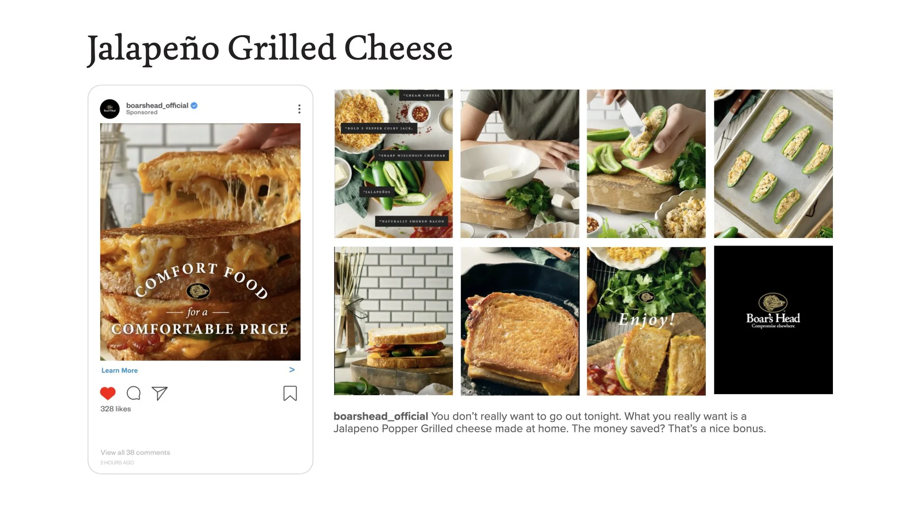Screen dimensions: 904x508
Task: Select the Enjoy! sandwich thumbnail
Action: tap(646, 321)
